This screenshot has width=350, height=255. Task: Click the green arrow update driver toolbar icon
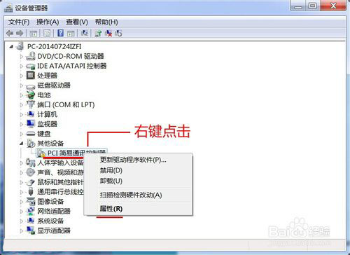pyautogui.click(x=98, y=33)
